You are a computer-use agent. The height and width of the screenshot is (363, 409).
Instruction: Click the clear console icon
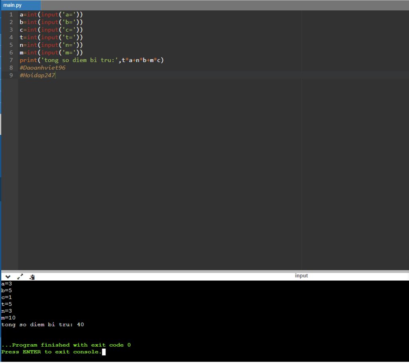point(32,277)
